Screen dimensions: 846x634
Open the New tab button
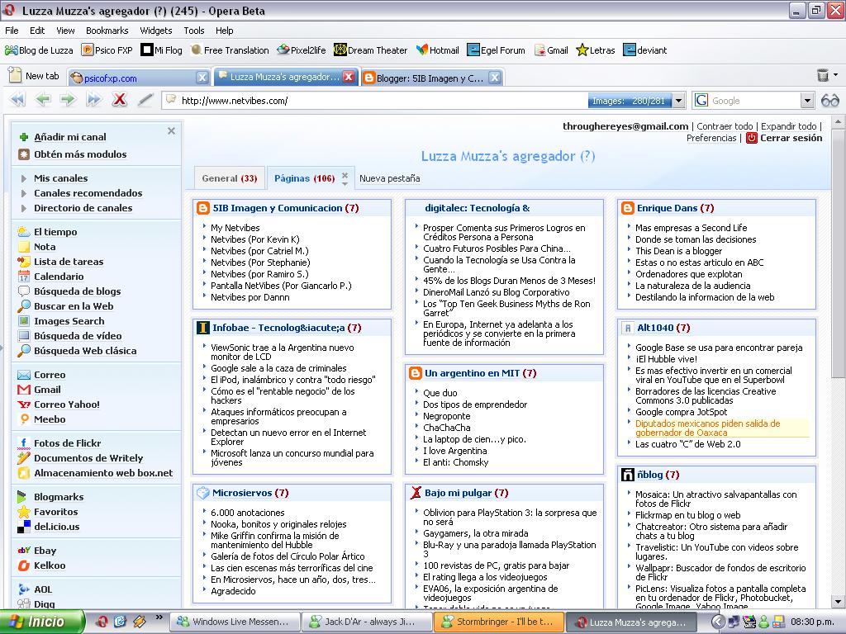[34, 76]
